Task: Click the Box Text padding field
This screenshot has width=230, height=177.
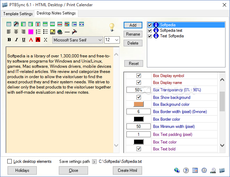Action: [139, 134]
